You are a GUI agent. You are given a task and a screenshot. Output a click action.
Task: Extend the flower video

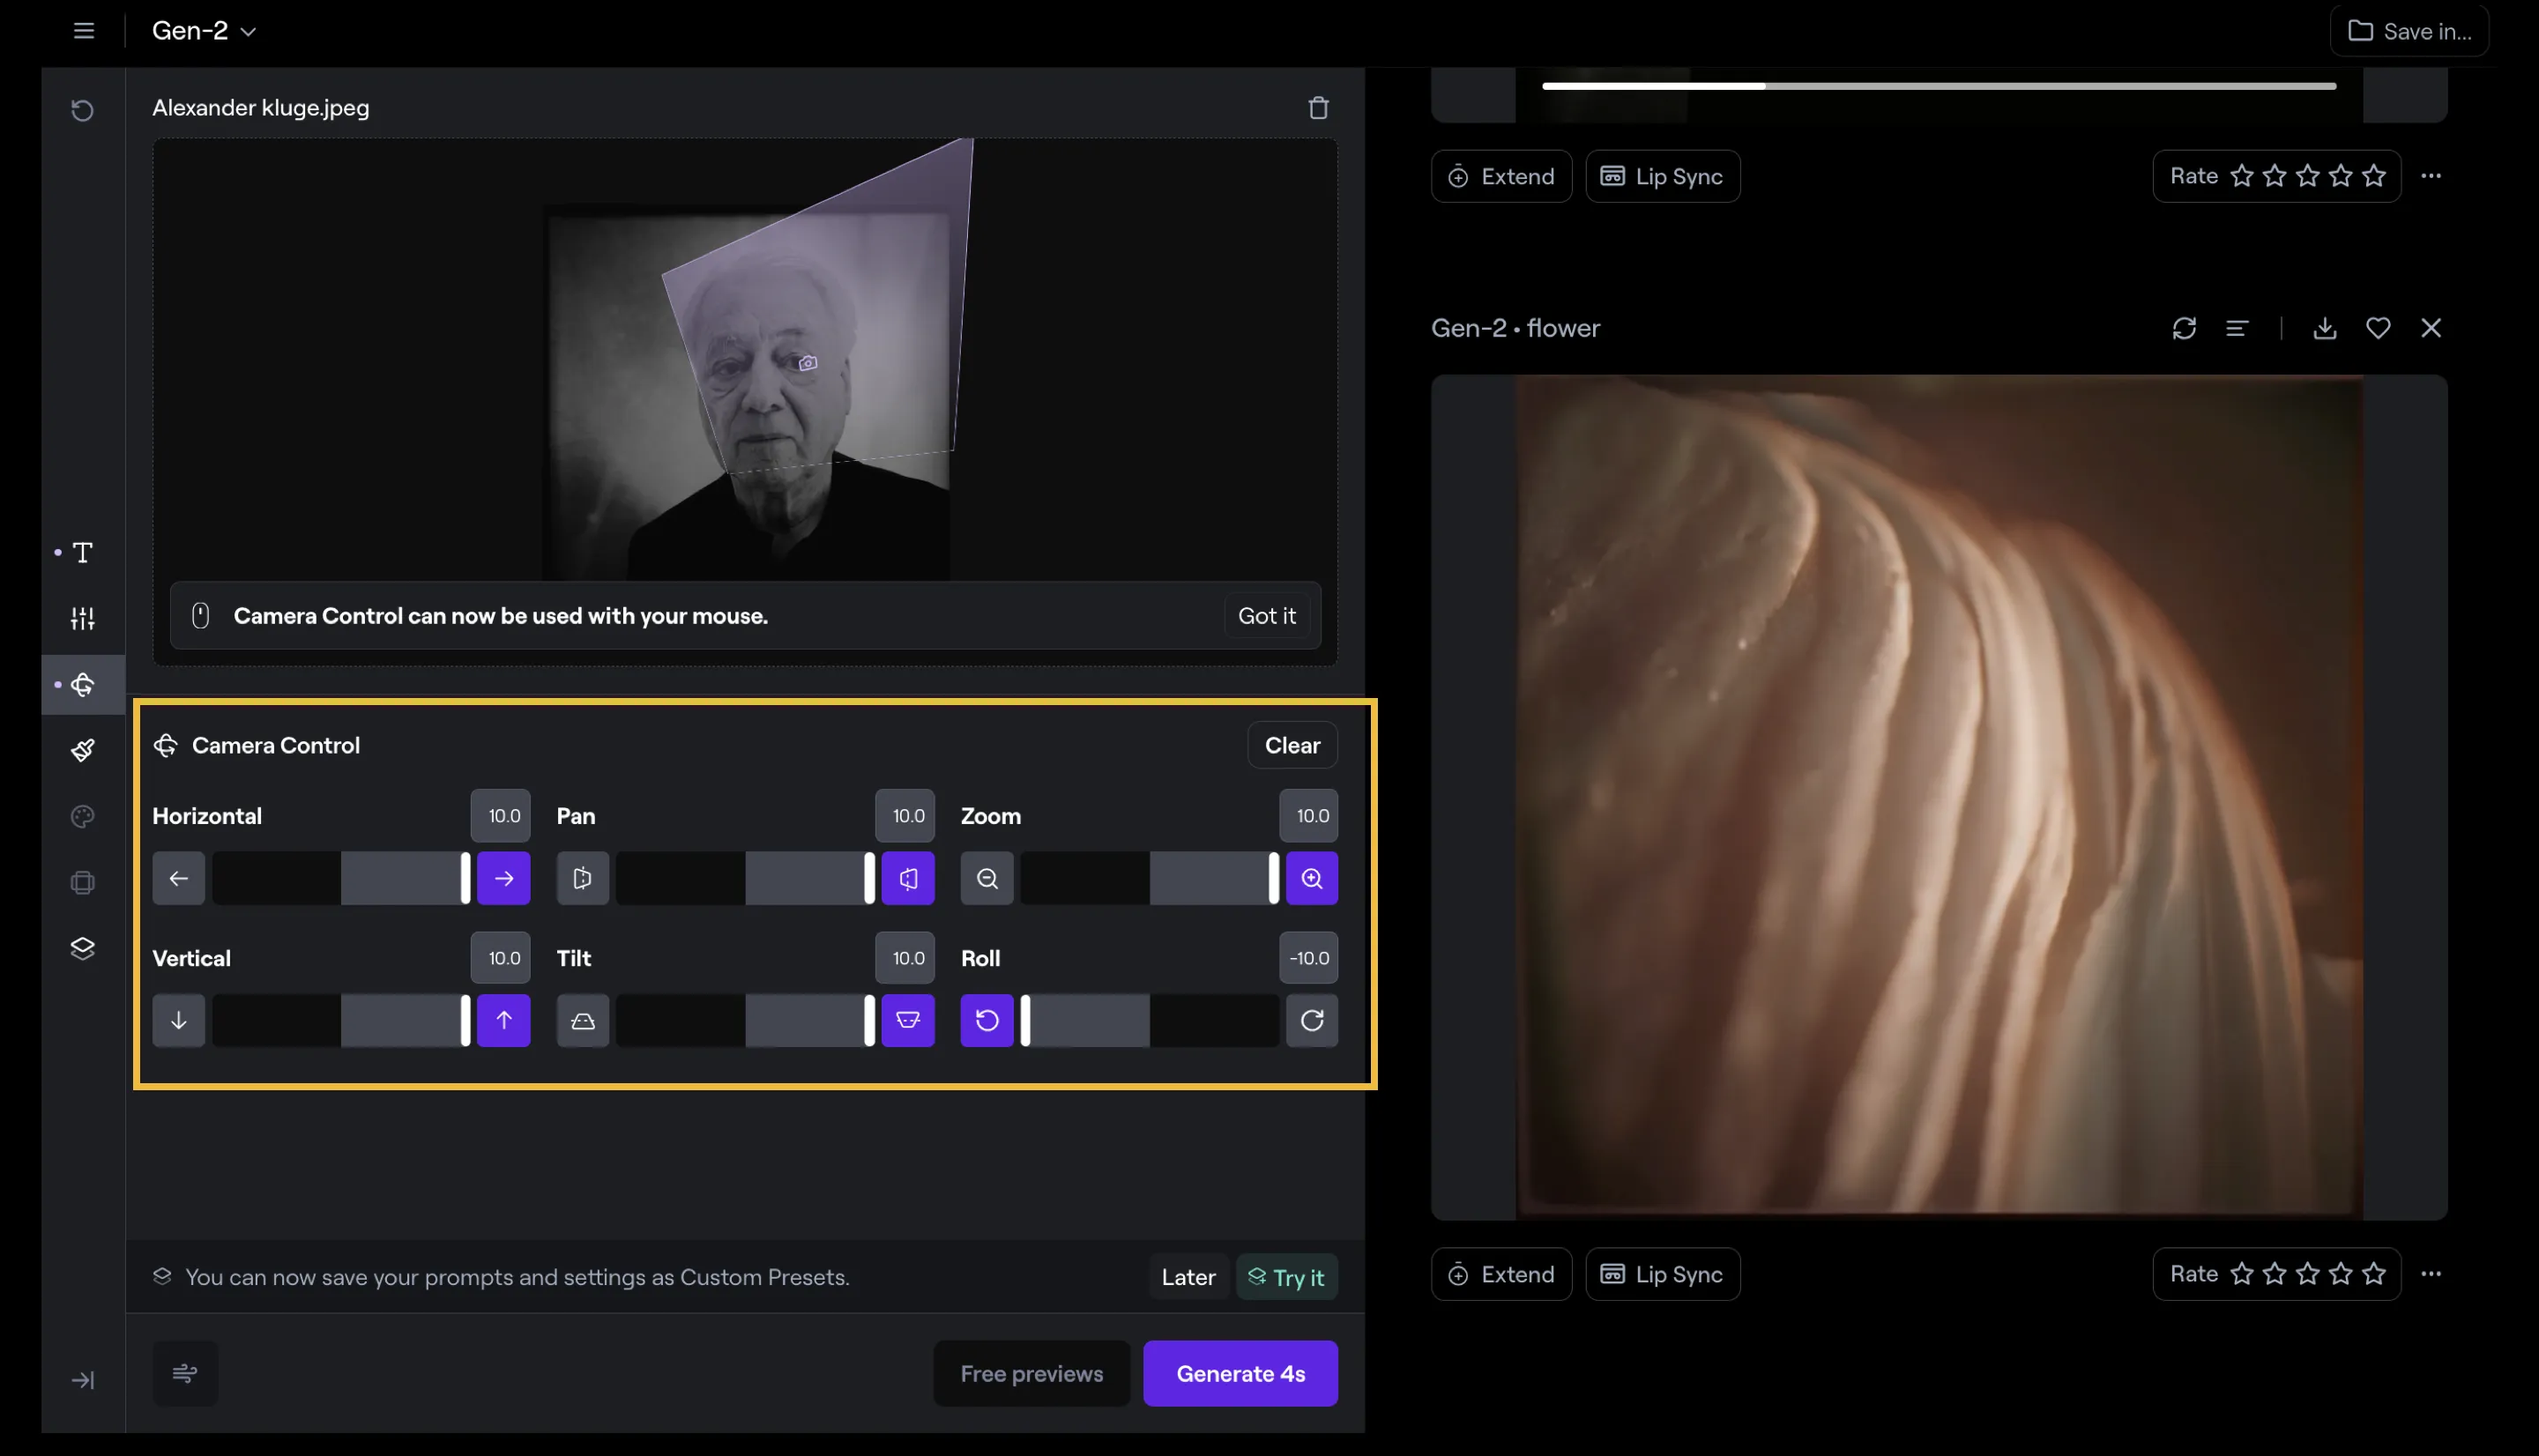(1501, 1275)
